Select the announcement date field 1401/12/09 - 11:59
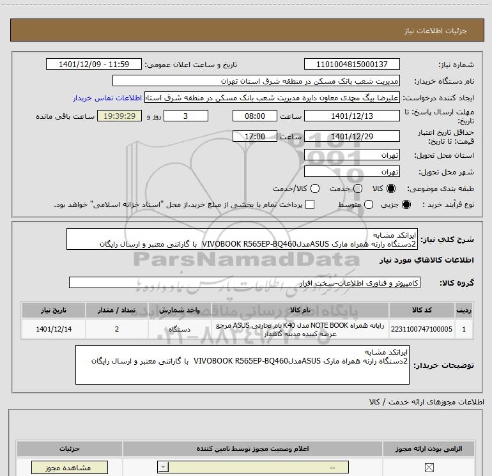 [94, 65]
